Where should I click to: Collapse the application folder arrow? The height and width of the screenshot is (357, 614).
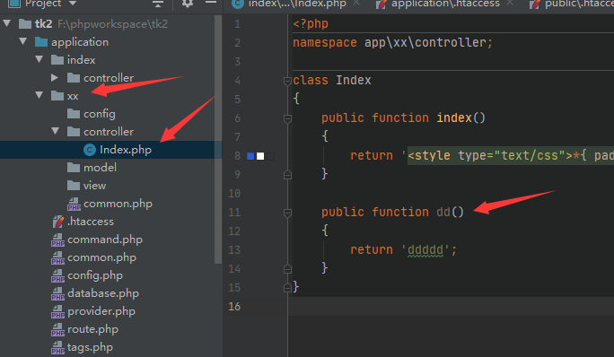pyautogui.click(x=23, y=41)
